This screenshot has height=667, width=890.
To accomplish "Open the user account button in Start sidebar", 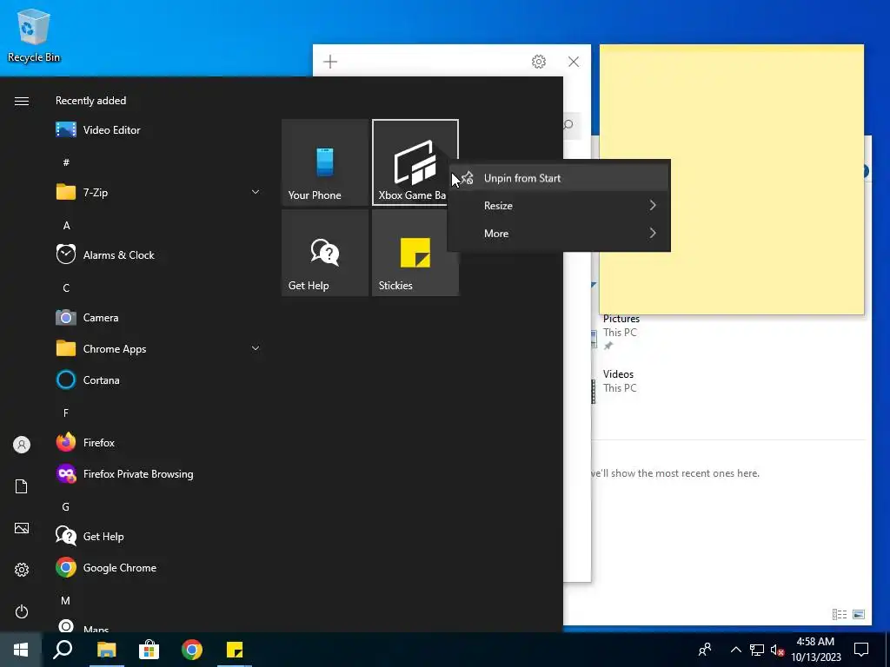I will (x=22, y=445).
